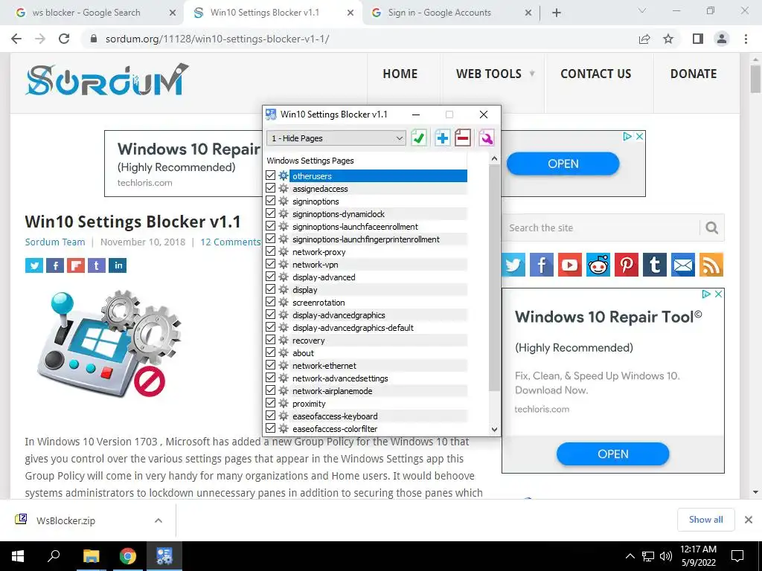
Task: Open the Chrome profile avatar
Action: tap(722, 39)
